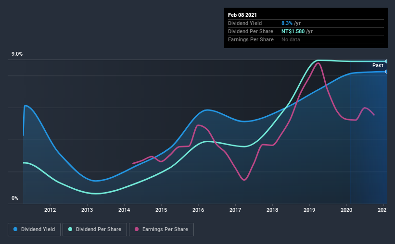Click the 9.0% y-axis label
Image resolution: width=395 pixels, height=244 pixels.
[x=17, y=54]
